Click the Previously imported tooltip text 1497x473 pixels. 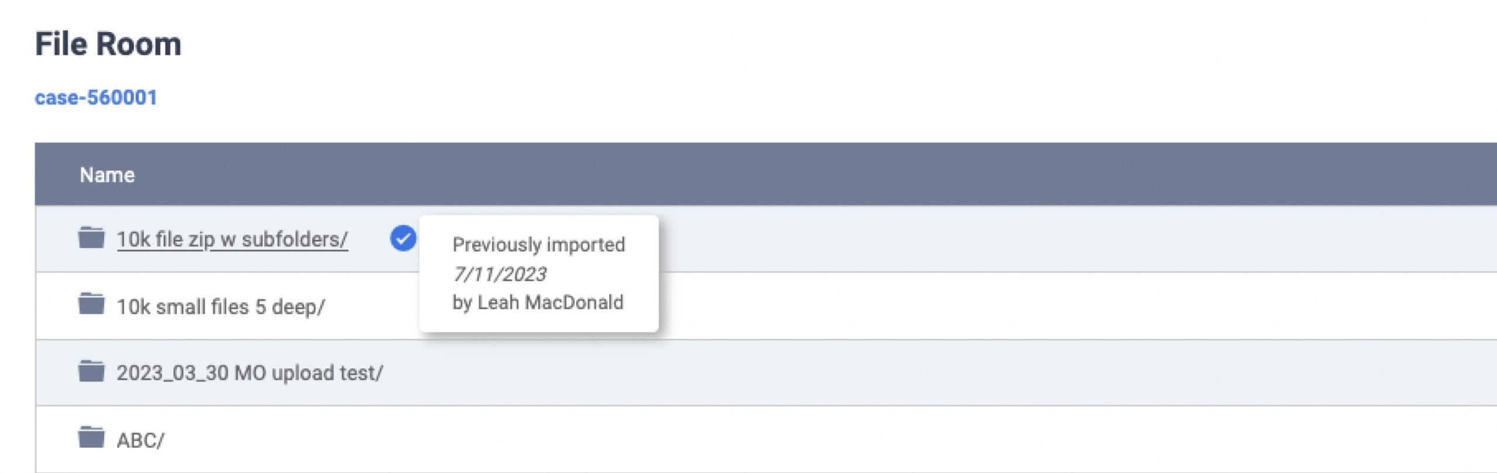(x=539, y=245)
